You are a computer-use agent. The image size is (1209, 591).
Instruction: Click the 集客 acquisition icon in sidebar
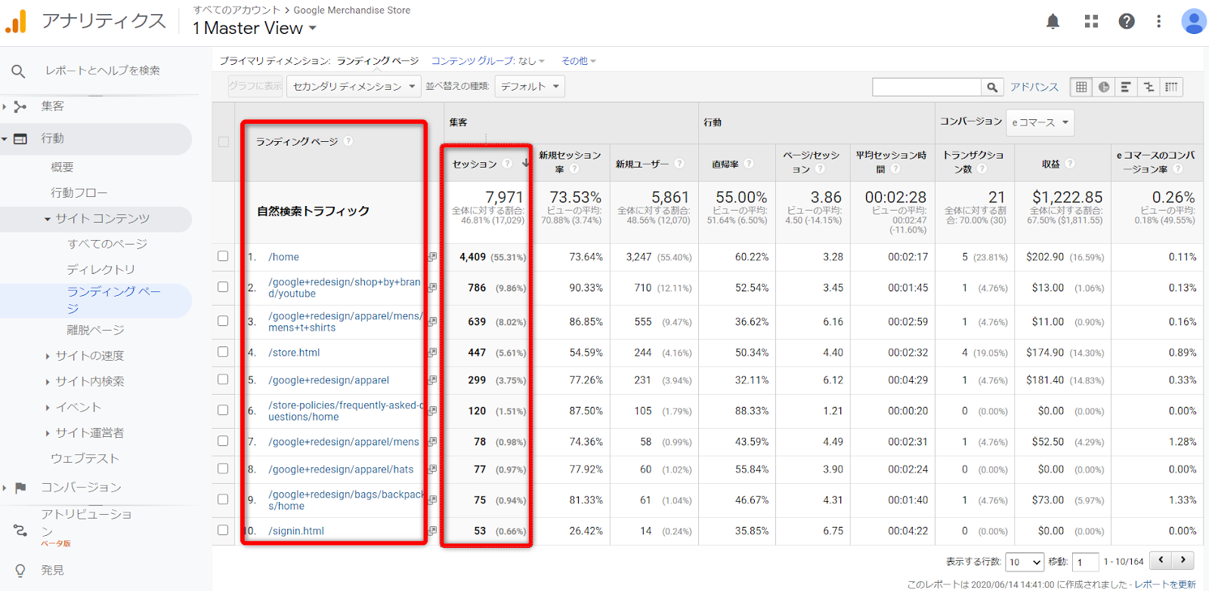pos(20,106)
